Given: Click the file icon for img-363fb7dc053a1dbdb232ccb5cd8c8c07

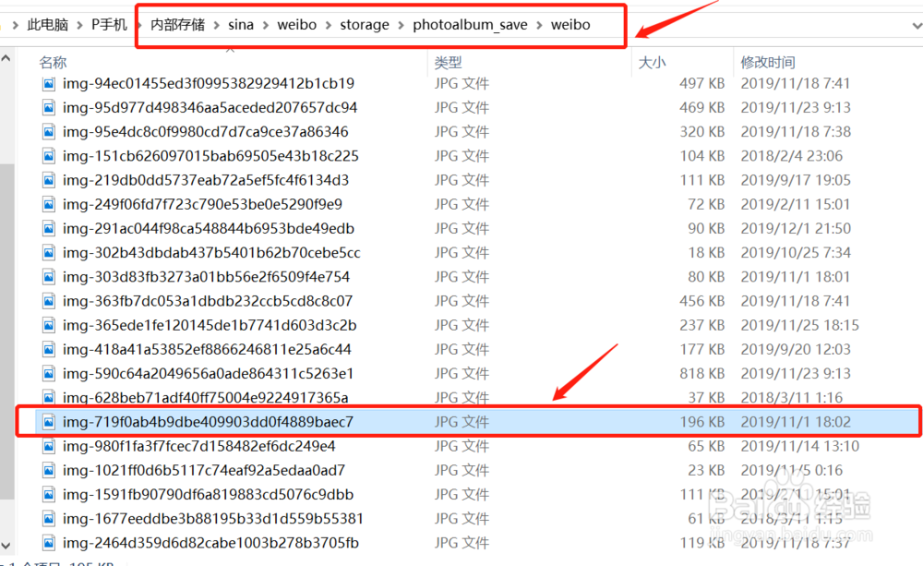Looking at the screenshot, I should (49, 301).
